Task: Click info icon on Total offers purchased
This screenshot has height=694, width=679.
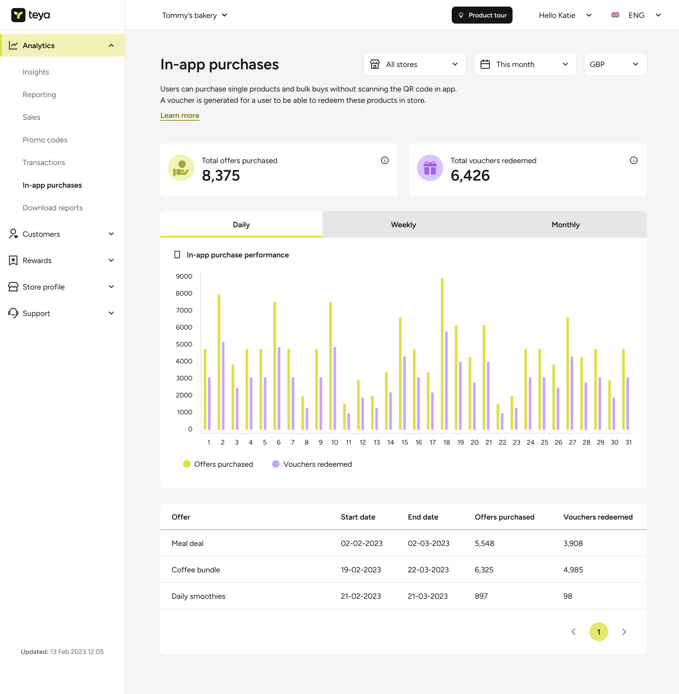Action: (x=385, y=160)
